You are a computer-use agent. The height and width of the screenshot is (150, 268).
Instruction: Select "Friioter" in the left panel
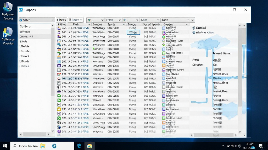[26, 32]
